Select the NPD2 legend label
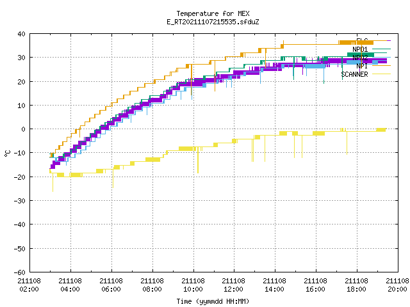 (360, 58)
